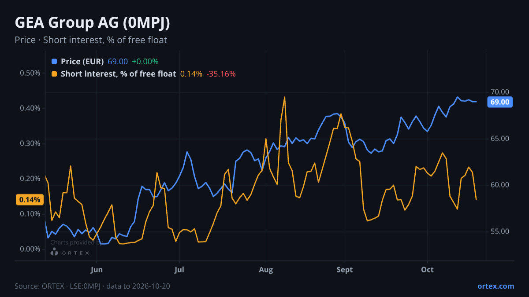This screenshot has width=529, height=297.
Task: Click the Oct label on x-axis
Action: [427, 270]
